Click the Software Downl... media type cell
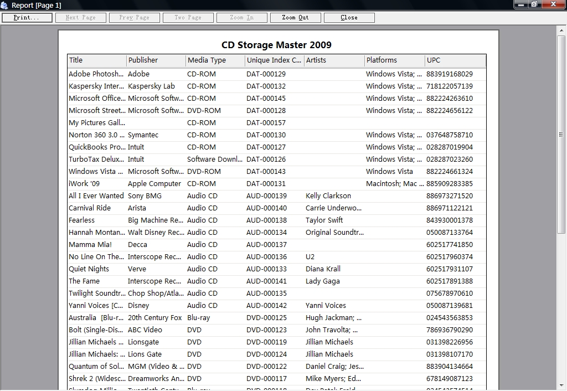 (215, 160)
